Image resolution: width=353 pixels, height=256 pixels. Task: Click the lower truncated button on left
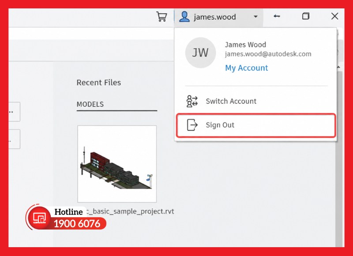click(x=14, y=139)
